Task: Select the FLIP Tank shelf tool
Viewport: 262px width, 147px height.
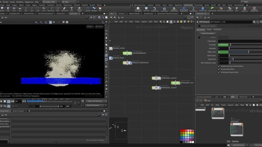Action: tap(147, 9)
